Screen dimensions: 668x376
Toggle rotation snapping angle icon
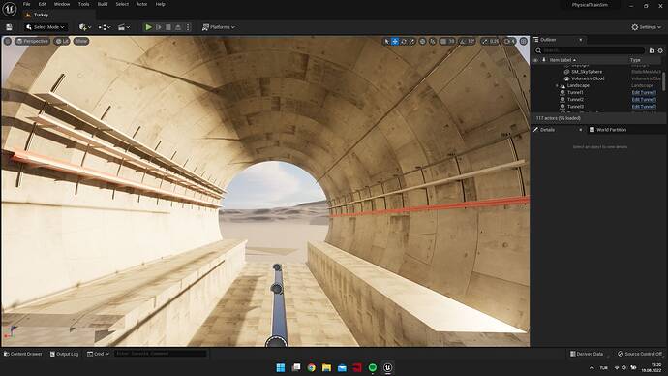462,42
